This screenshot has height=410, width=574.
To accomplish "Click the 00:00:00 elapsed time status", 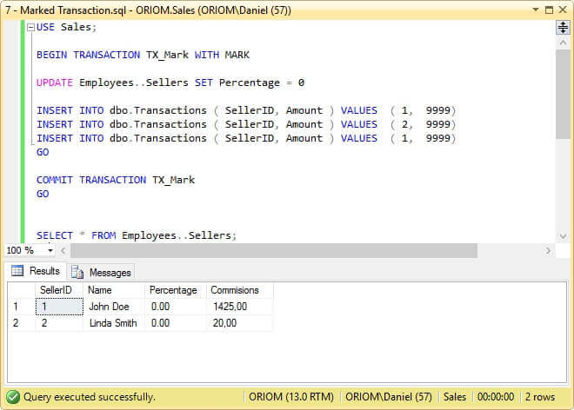I will [x=496, y=397].
